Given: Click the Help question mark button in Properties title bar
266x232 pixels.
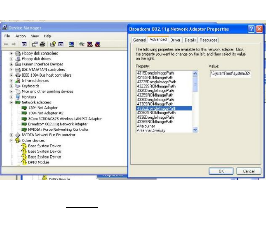Looking at the screenshot, I should point(251,29).
